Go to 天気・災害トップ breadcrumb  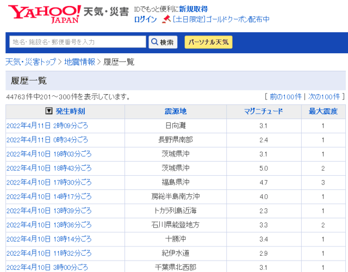coord(31,62)
